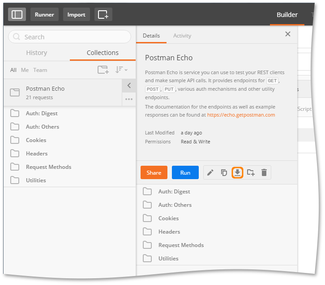This screenshot has height=285, width=325.
Task: Create a new collection via folder-plus icon
Action: pyautogui.click(x=103, y=70)
